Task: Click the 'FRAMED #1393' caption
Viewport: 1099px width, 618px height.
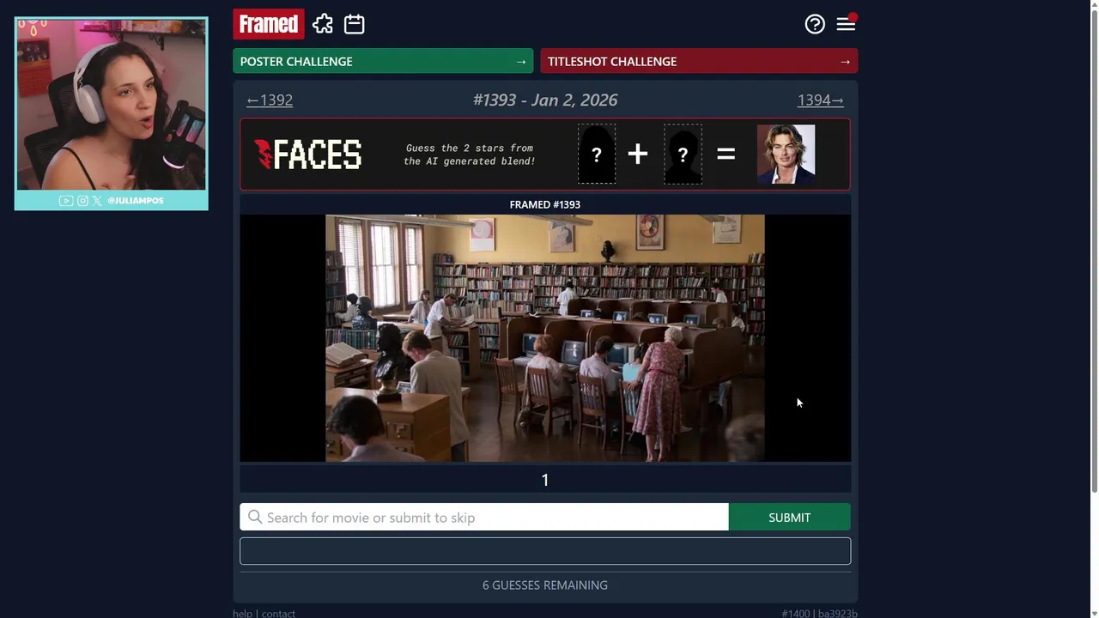Action: [545, 204]
